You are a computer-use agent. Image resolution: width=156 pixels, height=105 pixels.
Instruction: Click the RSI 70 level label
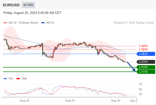click(140, 84)
